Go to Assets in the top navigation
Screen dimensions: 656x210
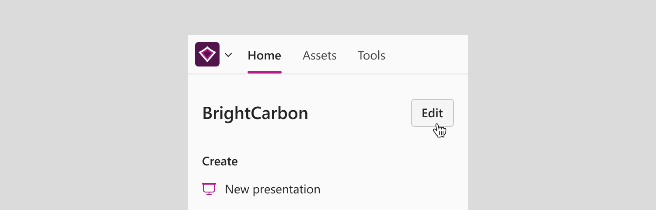click(320, 56)
